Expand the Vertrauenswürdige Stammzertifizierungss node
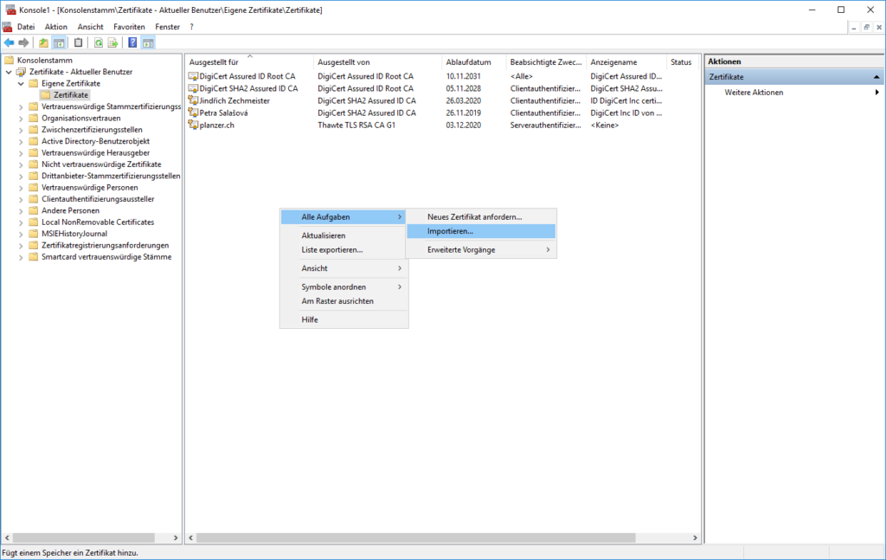 pyautogui.click(x=19, y=106)
